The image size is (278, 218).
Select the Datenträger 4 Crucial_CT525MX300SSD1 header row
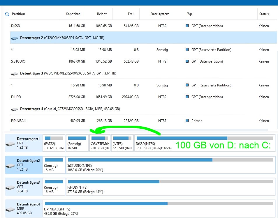click(144, 109)
